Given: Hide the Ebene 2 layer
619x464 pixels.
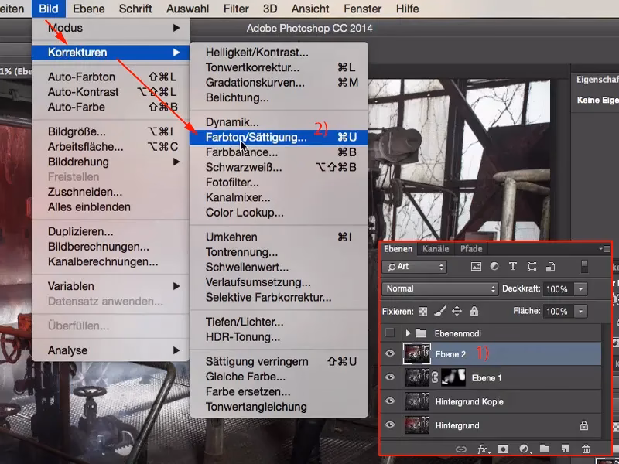Looking at the screenshot, I should click(x=390, y=354).
